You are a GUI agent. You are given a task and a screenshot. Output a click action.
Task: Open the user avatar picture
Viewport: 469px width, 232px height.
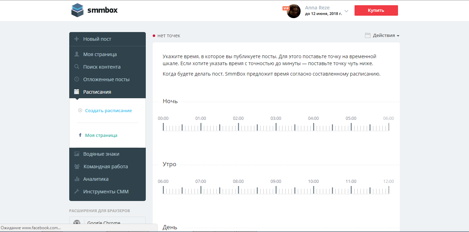pyautogui.click(x=294, y=11)
